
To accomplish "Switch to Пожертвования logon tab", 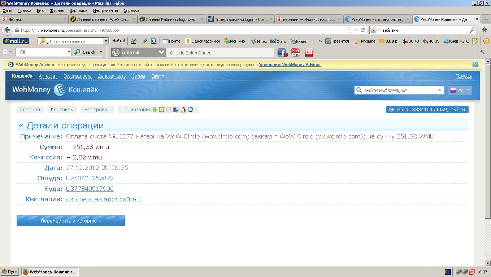I will 240,19.
